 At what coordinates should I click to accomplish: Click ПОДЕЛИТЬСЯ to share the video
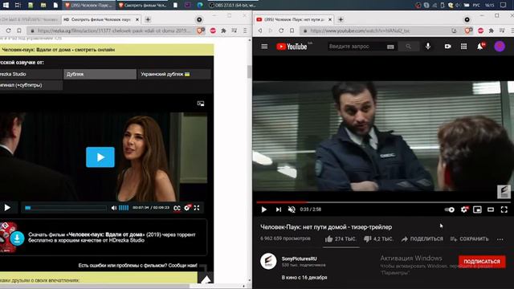tap(422, 239)
